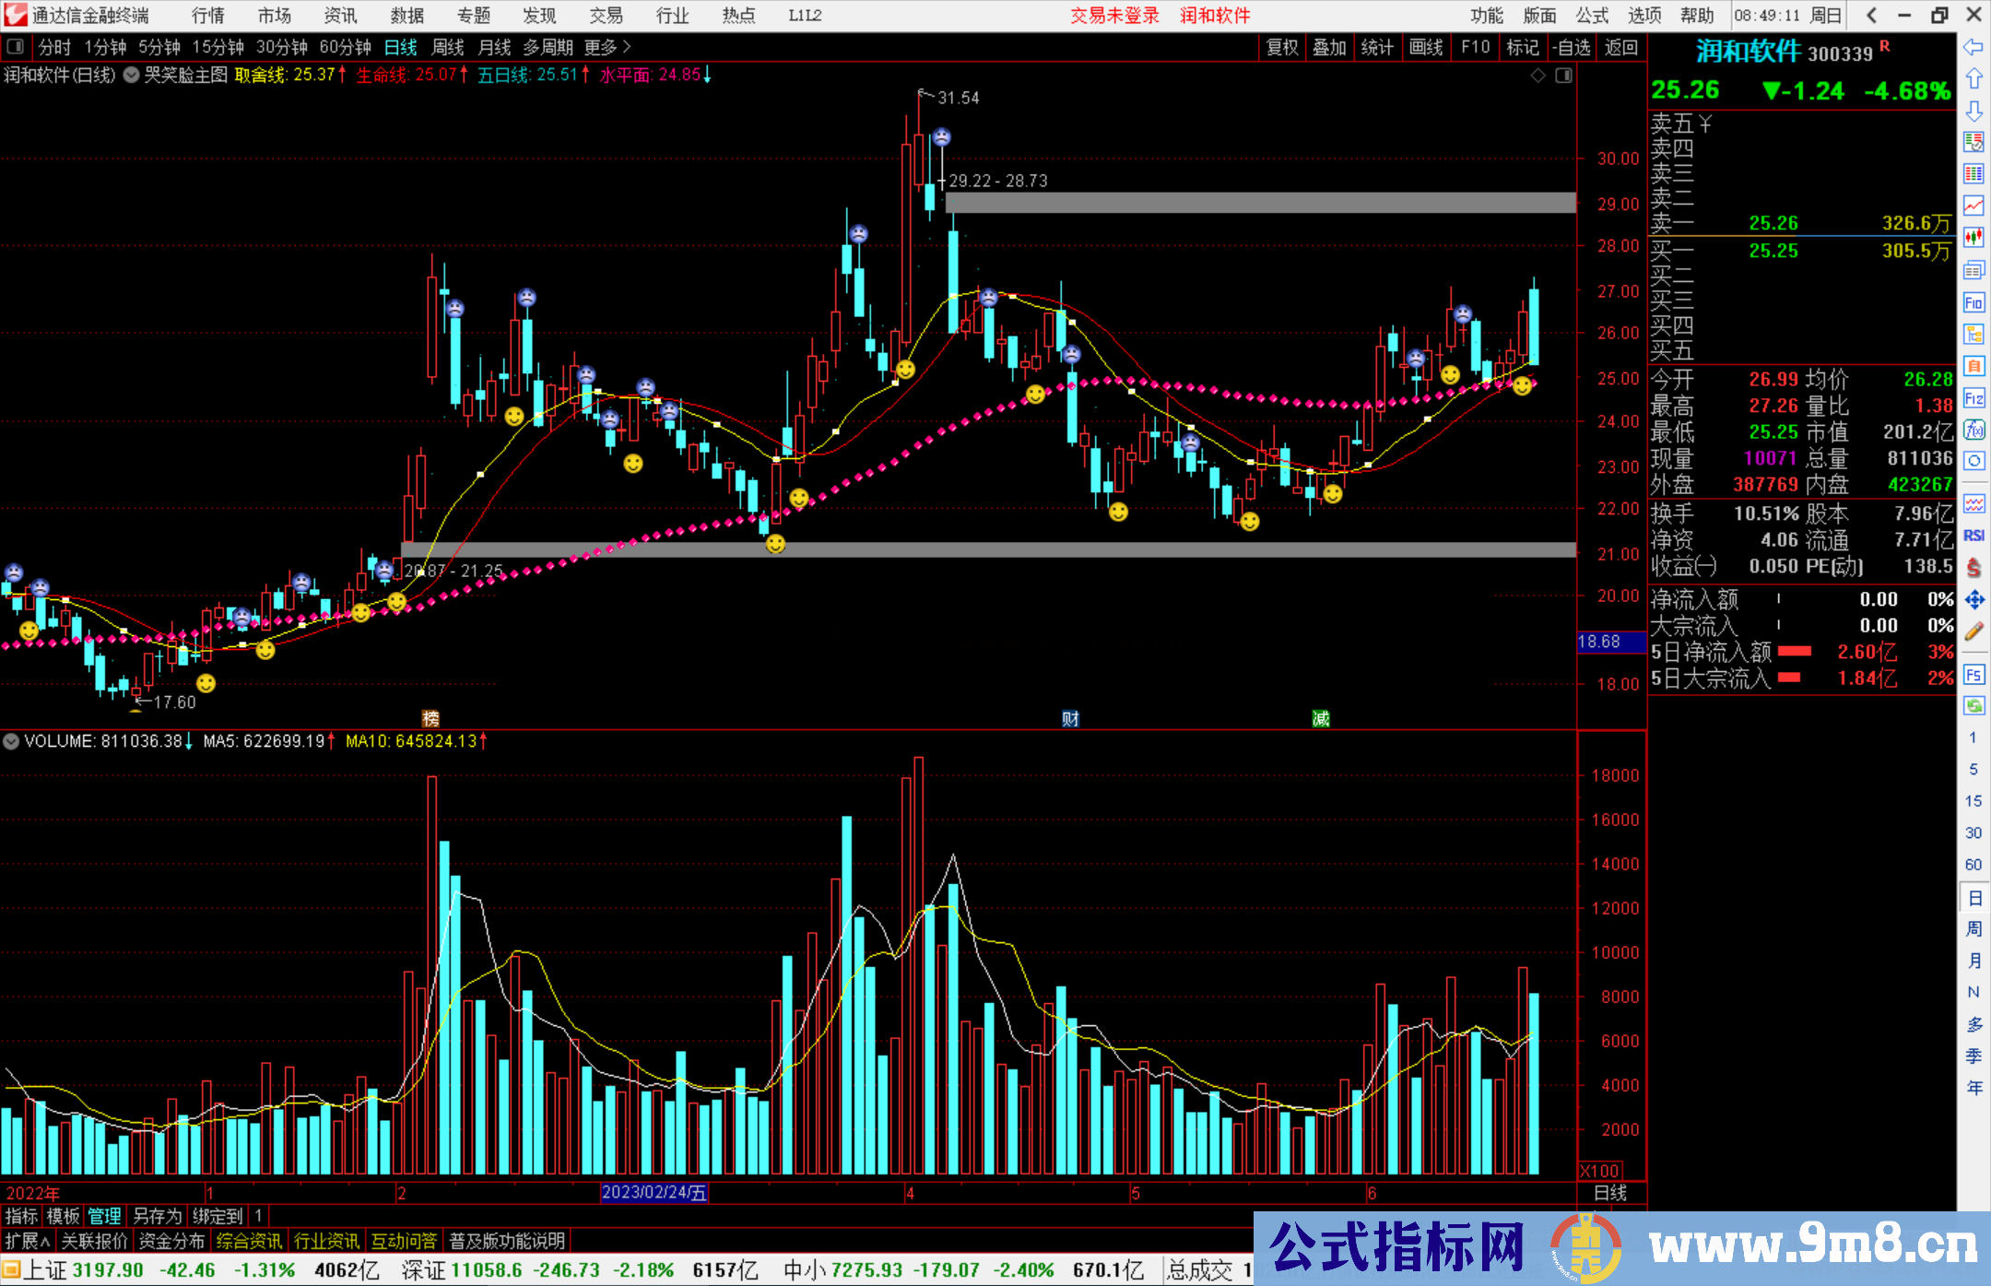Click the pencil drawing tool icon
Viewport: 1991px width, 1286px height.
pos(1973,631)
